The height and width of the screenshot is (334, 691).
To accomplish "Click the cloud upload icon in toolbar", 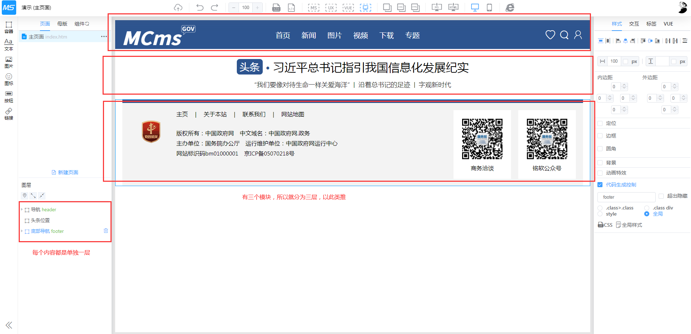I will pos(178,8).
